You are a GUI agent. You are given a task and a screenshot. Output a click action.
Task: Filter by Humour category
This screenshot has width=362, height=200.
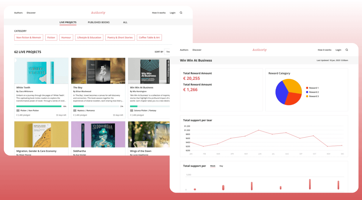pyautogui.click(x=66, y=37)
